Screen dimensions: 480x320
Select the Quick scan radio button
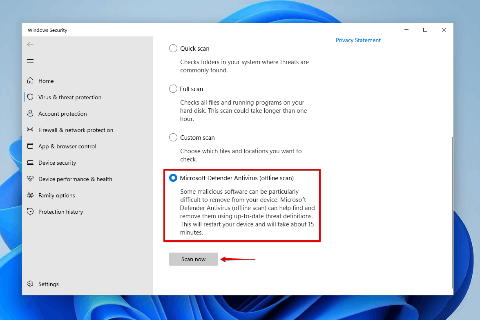(x=173, y=48)
